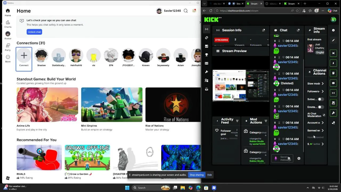Click the Connect plus button
Viewport: 341px width, 192px height.
tap(24, 55)
